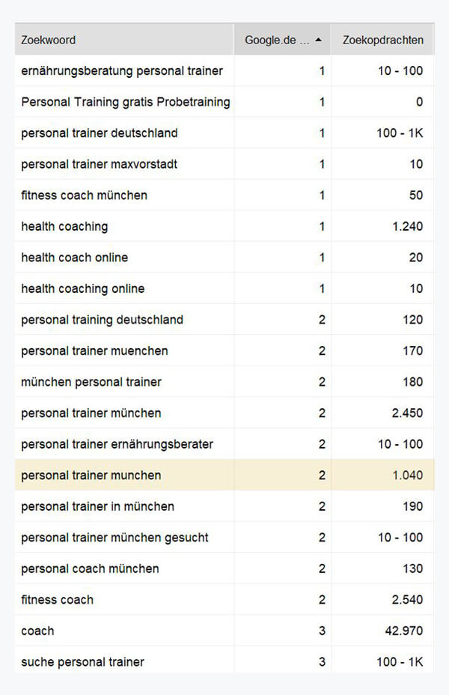This screenshot has width=449, height=695.
Task: Open the Google.de column header sort
Action: point(277,40)
